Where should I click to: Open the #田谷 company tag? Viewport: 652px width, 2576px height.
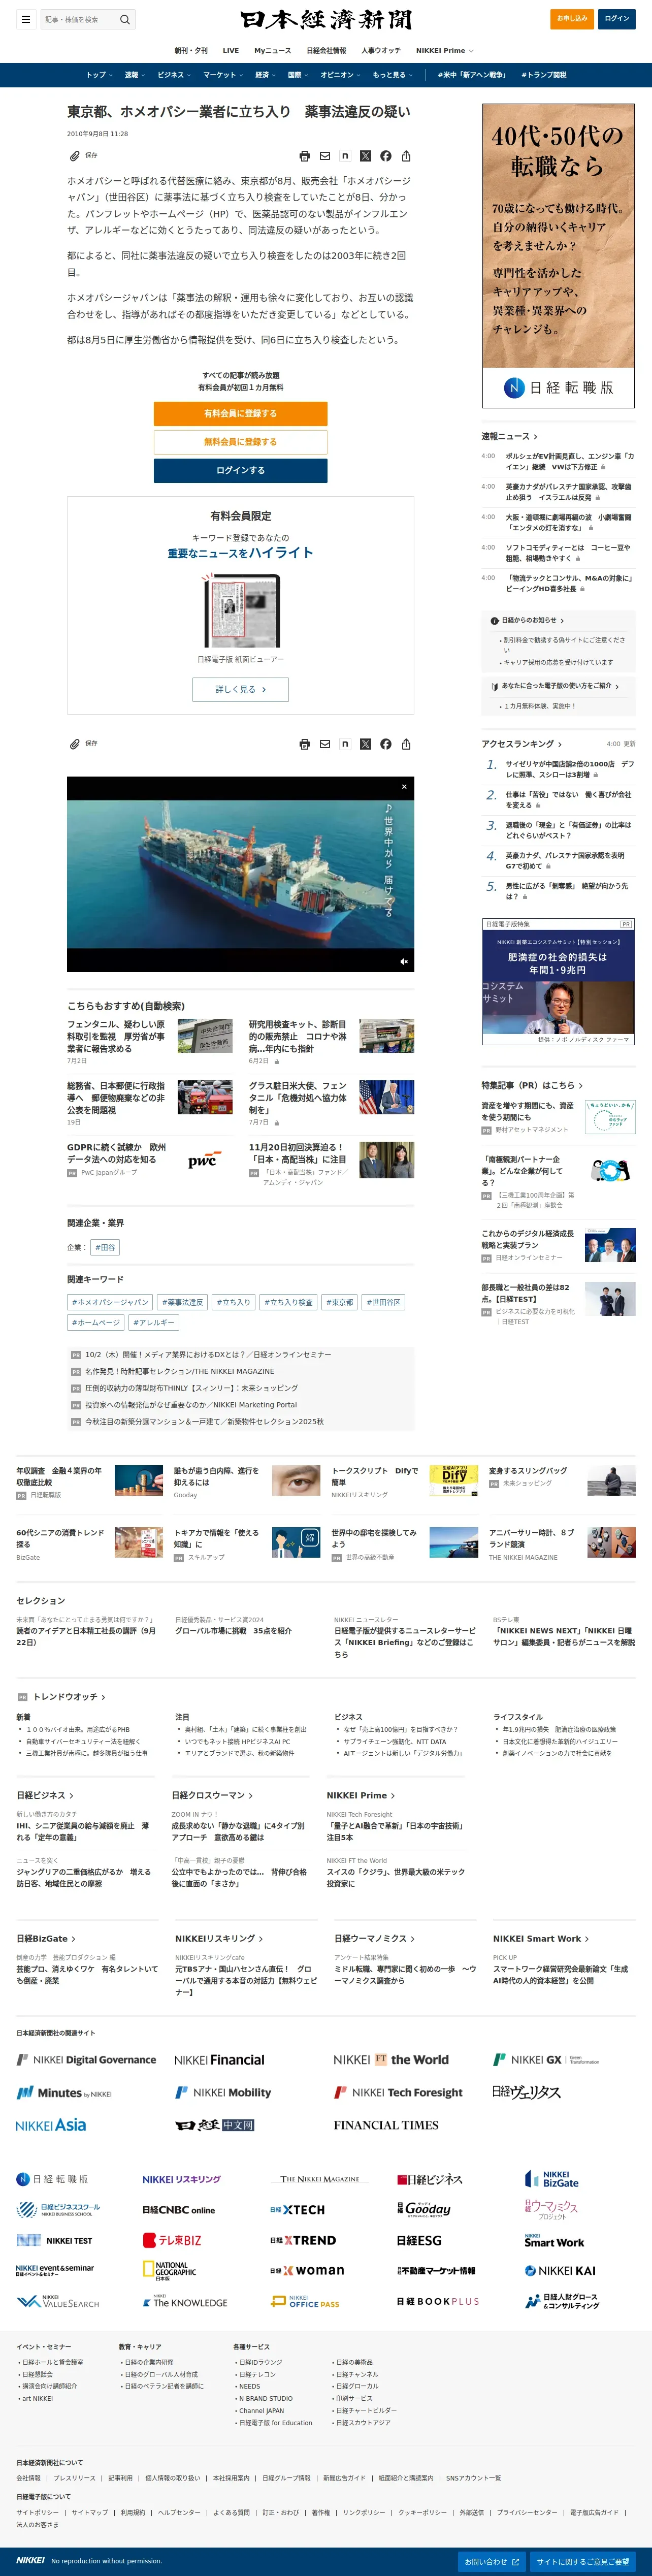tap(105, 1247)
